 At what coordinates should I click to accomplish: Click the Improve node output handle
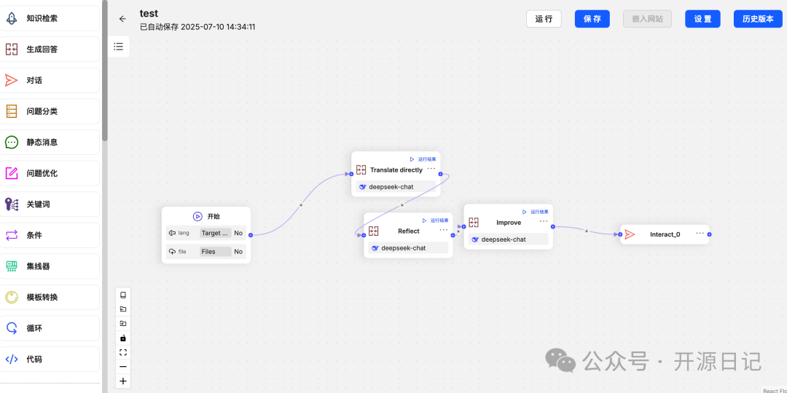pyautogui.click(x=552, y=226)
